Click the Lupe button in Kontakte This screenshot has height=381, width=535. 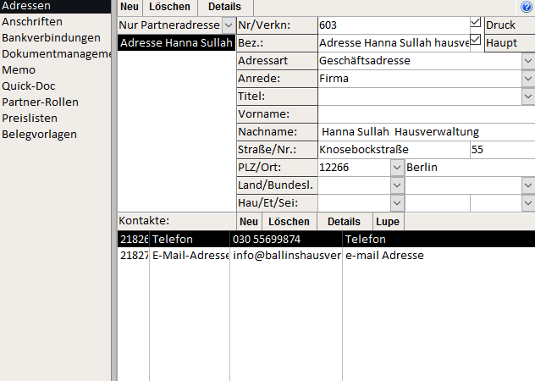point(388,222)
